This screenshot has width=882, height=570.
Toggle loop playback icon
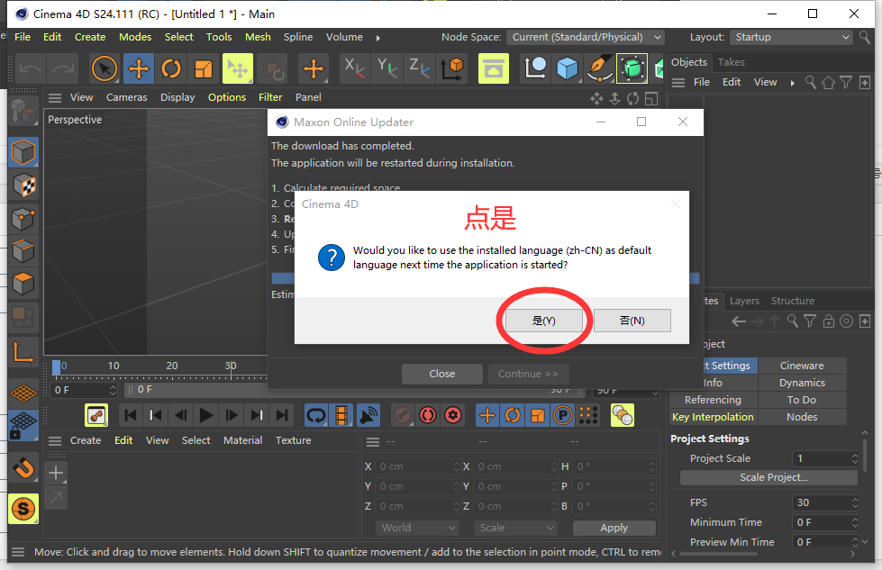click(316, 415)
